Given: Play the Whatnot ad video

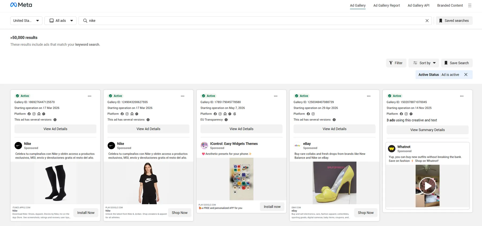Looking at the screenshot, I should (x=428, y=186).
